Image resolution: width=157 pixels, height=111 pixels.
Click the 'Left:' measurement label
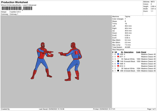114,26
